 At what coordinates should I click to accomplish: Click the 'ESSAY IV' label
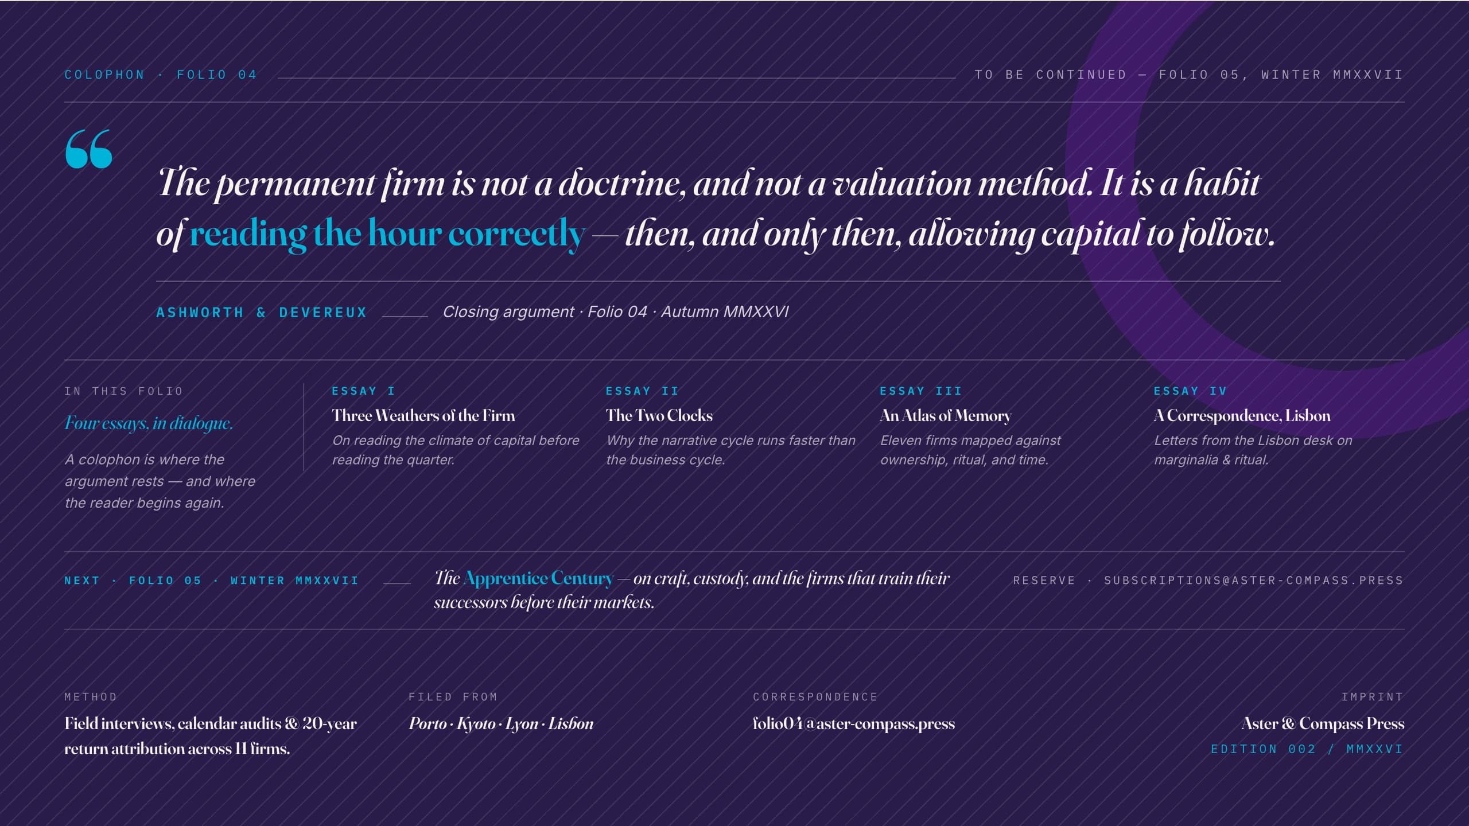(1191, 391)
